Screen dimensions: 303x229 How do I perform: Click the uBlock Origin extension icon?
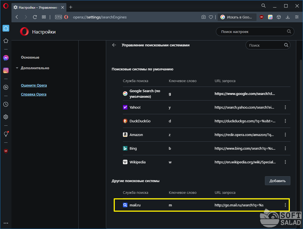coord(262,17)
